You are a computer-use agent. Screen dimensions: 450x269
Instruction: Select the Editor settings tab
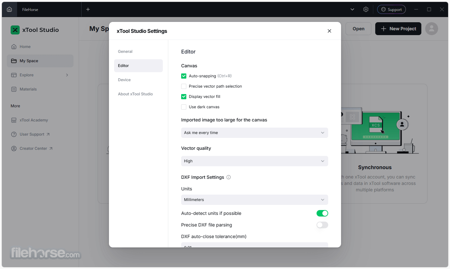point(138,66)
